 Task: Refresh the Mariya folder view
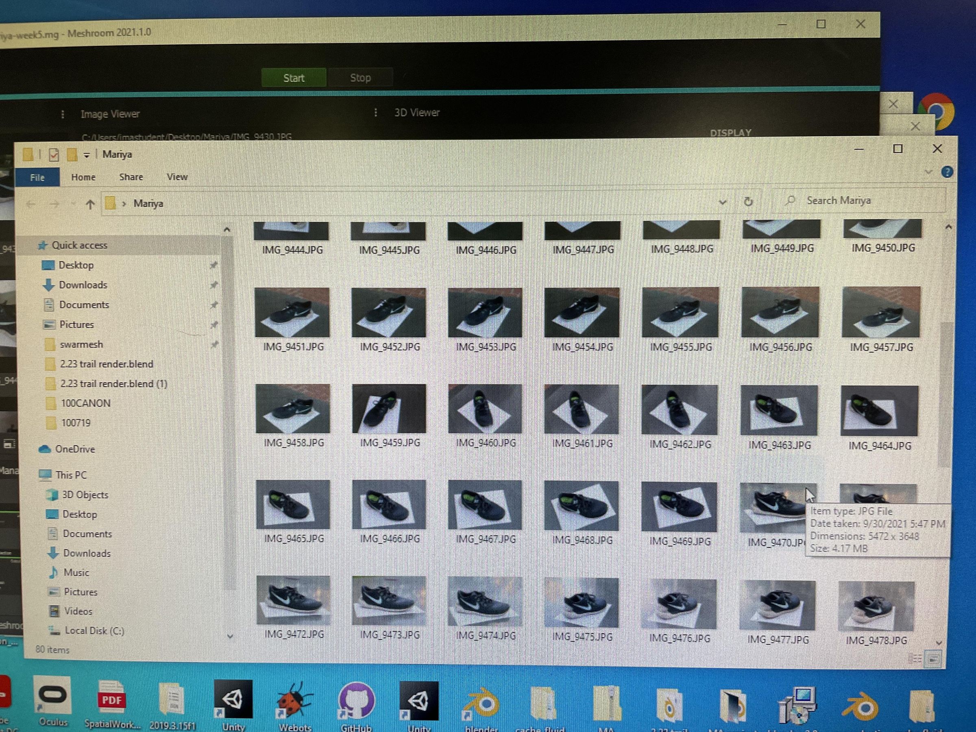[748, 203]
